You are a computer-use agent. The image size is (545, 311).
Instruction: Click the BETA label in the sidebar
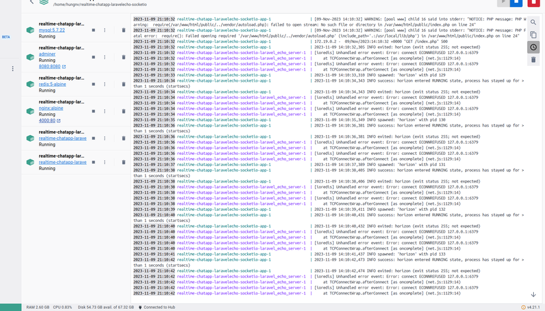[6, 37]
